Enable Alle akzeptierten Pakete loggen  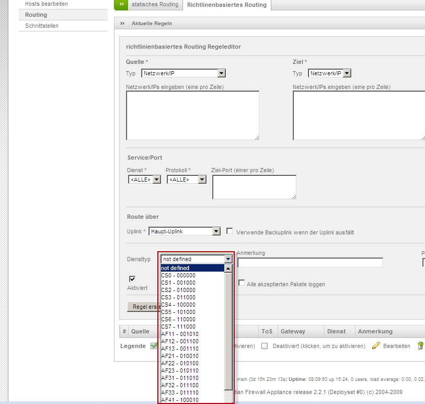point(242,284)
